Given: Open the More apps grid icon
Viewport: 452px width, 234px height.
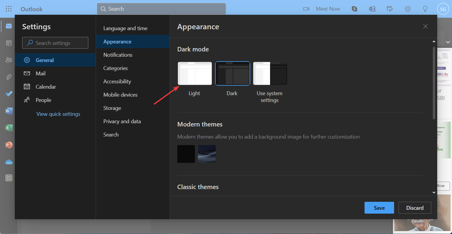Looking at the screenshot, I should pyautogui.click(x=9, y=178).
